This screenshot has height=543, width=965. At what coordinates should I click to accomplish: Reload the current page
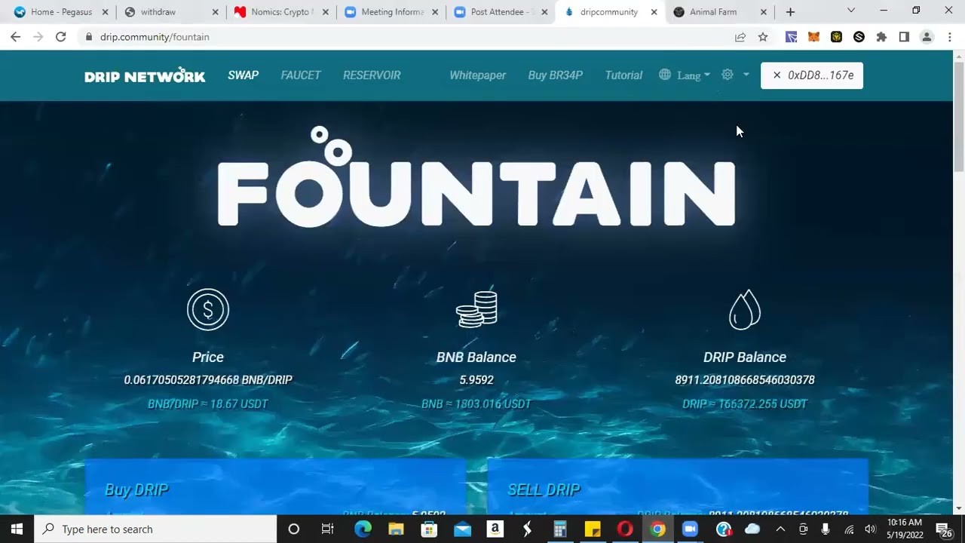point(61,37)
